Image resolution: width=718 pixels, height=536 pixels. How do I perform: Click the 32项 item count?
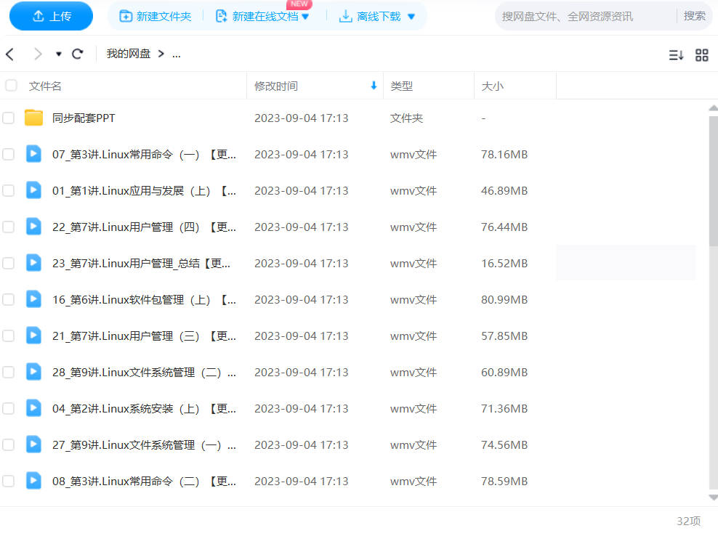click(688, 521)
